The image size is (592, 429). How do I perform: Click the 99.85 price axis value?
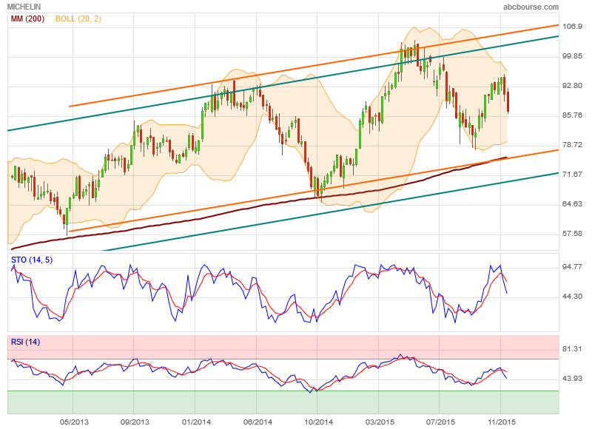572,55
